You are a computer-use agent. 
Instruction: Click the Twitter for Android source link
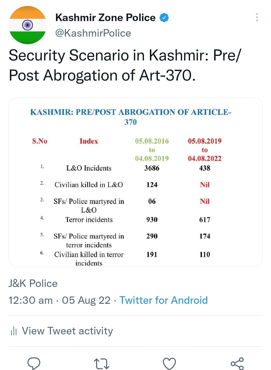[163, 300]
